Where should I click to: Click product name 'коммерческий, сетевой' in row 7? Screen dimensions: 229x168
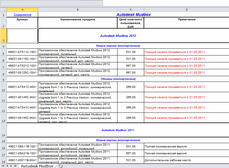tap(78, 66)
